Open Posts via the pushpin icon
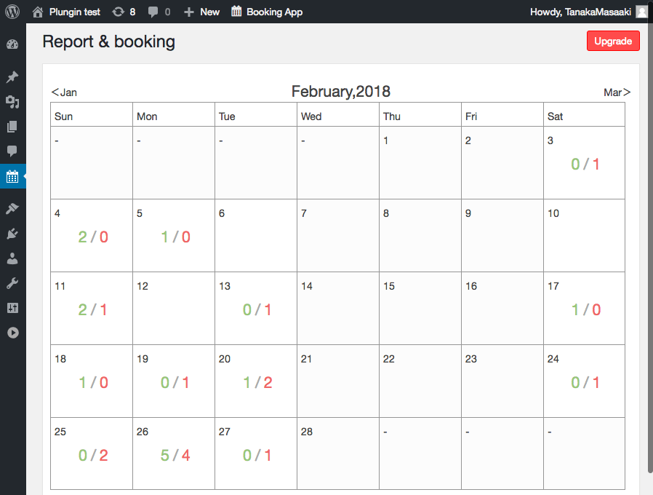 tap(12, 77)
